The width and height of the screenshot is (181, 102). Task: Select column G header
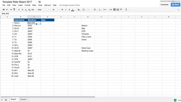pos(88,17)
